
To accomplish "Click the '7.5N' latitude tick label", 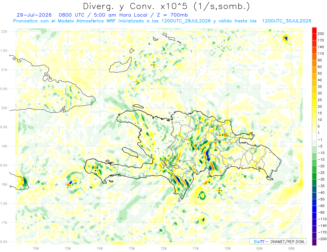I will click(x=4, y=203).
